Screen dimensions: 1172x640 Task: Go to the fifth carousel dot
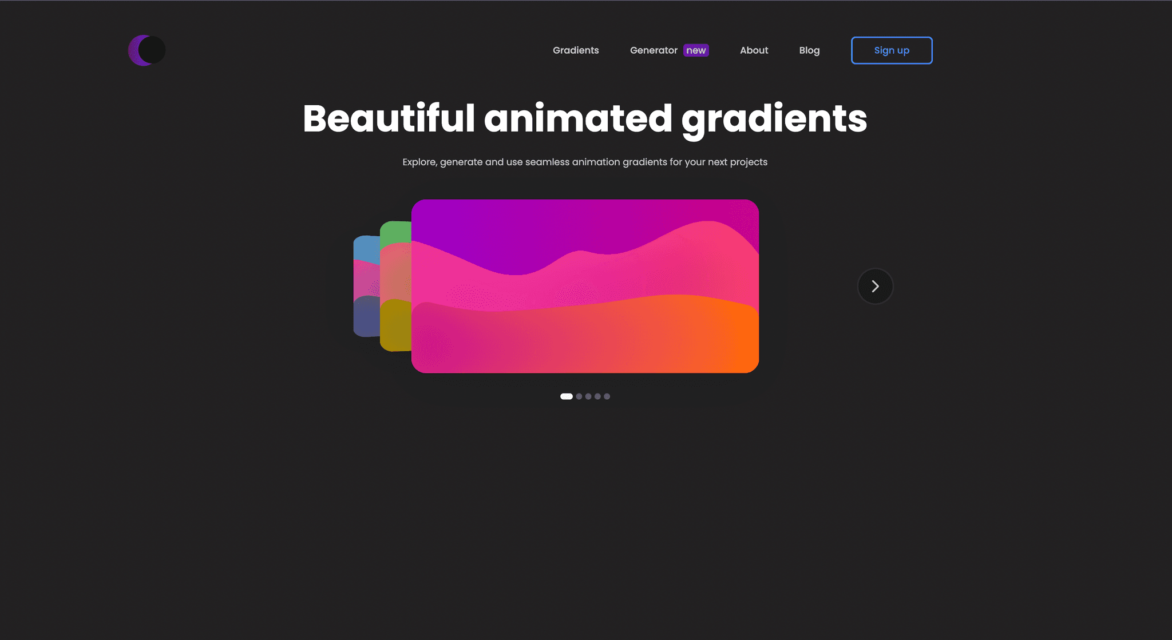click(607, 396)
